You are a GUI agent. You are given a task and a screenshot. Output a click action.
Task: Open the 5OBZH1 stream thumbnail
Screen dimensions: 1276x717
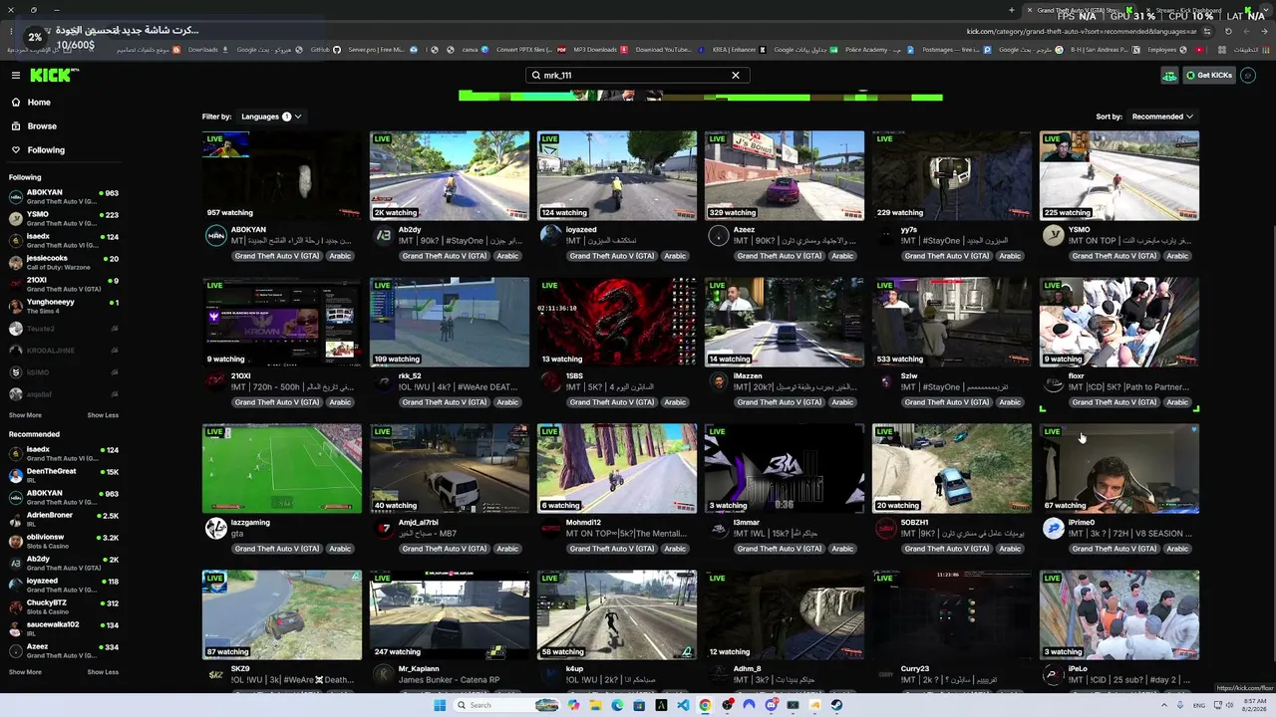952,469
